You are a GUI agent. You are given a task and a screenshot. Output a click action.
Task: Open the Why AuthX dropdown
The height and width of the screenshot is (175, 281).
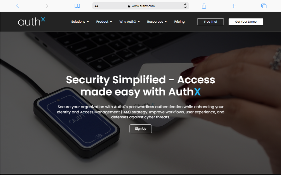(130, 22)
